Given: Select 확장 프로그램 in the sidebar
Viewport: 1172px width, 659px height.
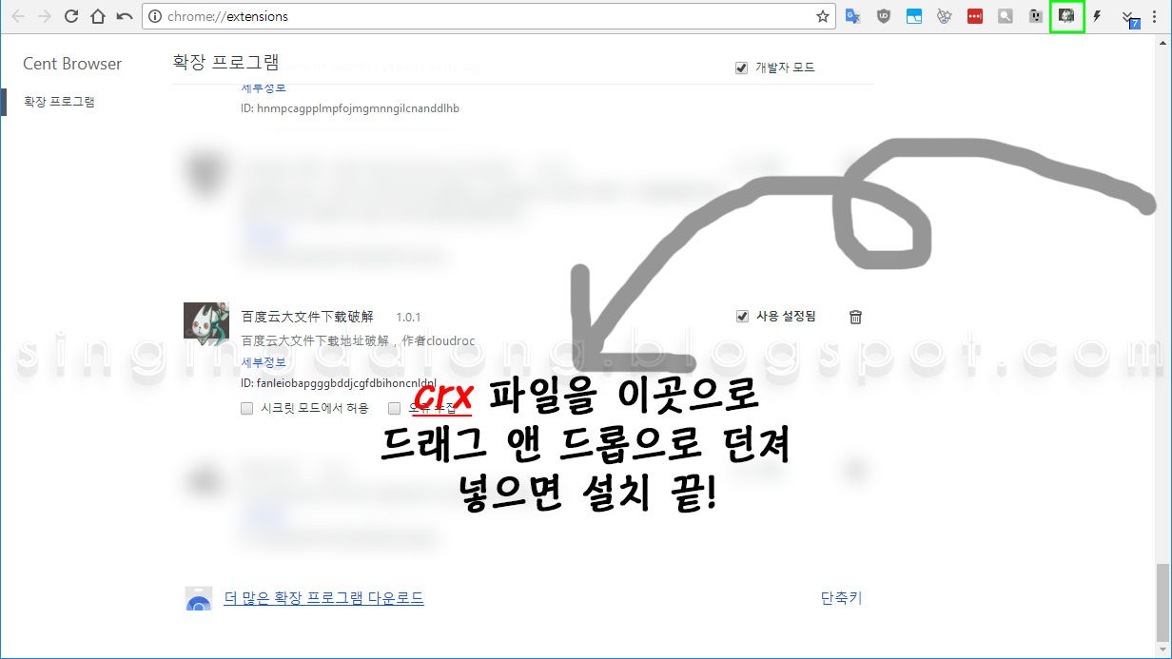Looking at the screenshot, I should [x=59, y=102].
